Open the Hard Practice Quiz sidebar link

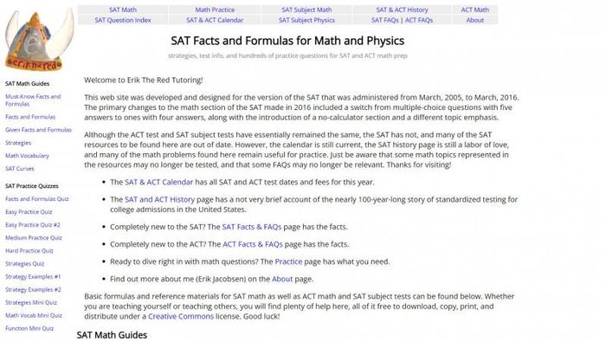(29, 250)
